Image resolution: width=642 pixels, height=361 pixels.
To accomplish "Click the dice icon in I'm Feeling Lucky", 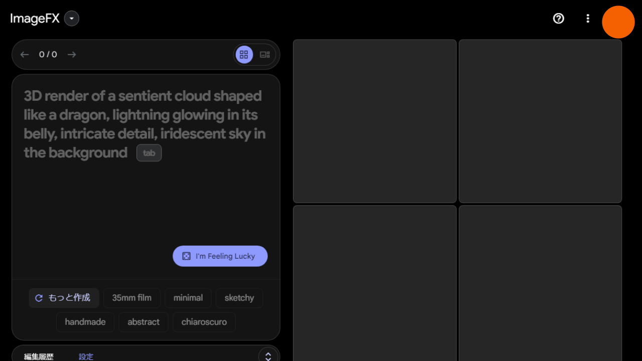I will (186, 256).
